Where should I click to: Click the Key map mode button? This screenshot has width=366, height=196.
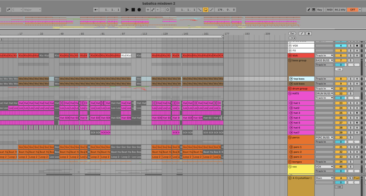click(320, 10)
